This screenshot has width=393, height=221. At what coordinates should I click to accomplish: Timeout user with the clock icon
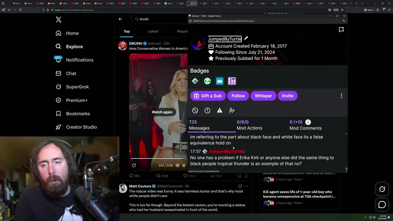(208, 110)
